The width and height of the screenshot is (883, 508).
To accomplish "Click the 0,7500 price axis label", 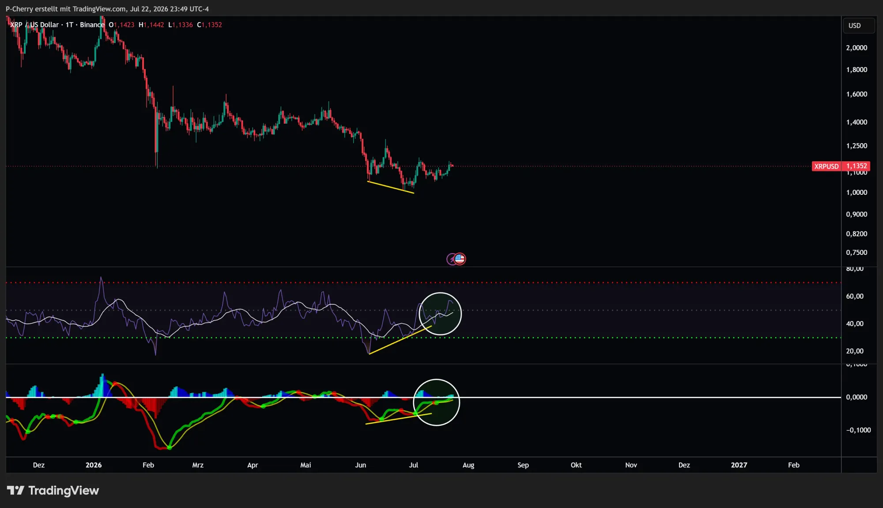I will click(857, 253).
